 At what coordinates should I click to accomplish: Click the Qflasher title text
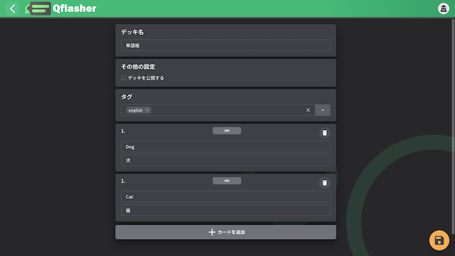click(75, 8)
